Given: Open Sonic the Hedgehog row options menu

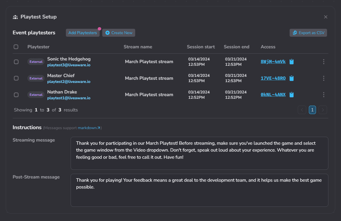Looking at the screenshot, I should point(324,62).
